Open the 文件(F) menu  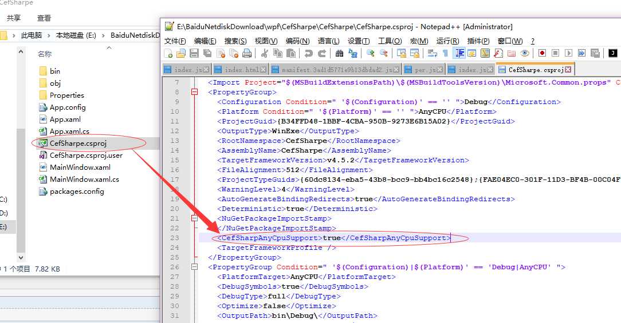pyautogui.click(x=175, y=41)
